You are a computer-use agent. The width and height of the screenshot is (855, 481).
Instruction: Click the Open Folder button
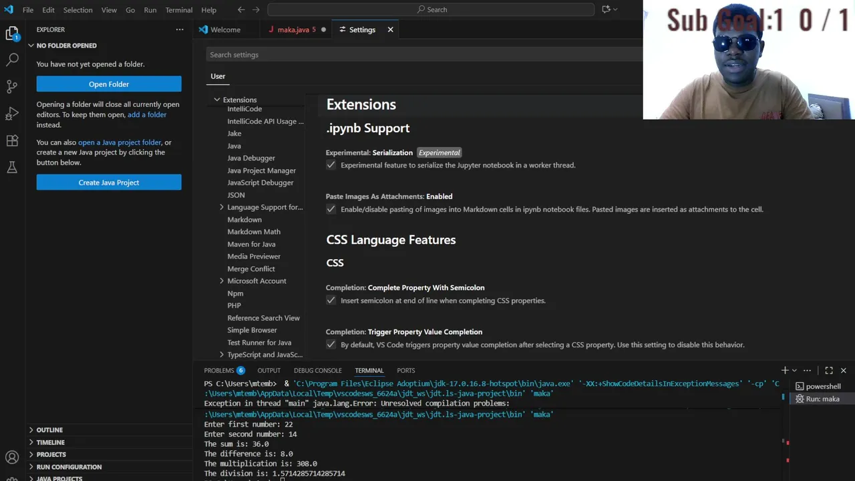point(109,84)
